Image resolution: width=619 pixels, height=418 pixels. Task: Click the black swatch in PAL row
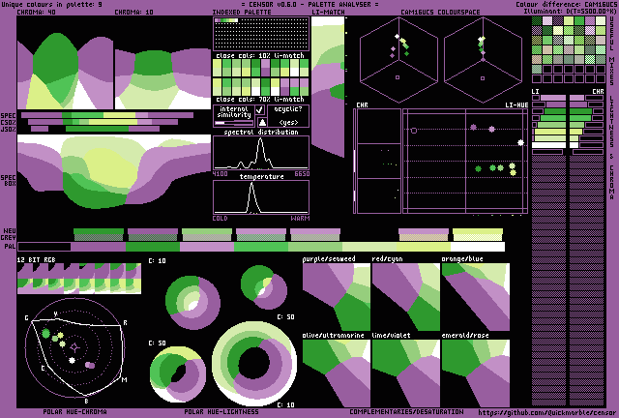[44, 247]
